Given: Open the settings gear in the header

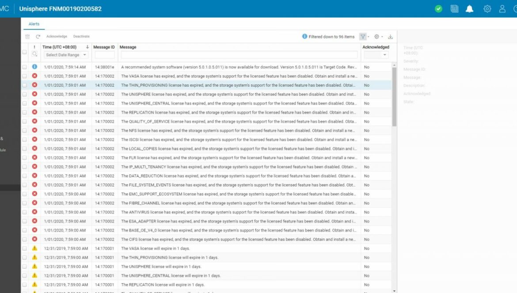Looking at the screenshot, I should click(x=487, y=9).
